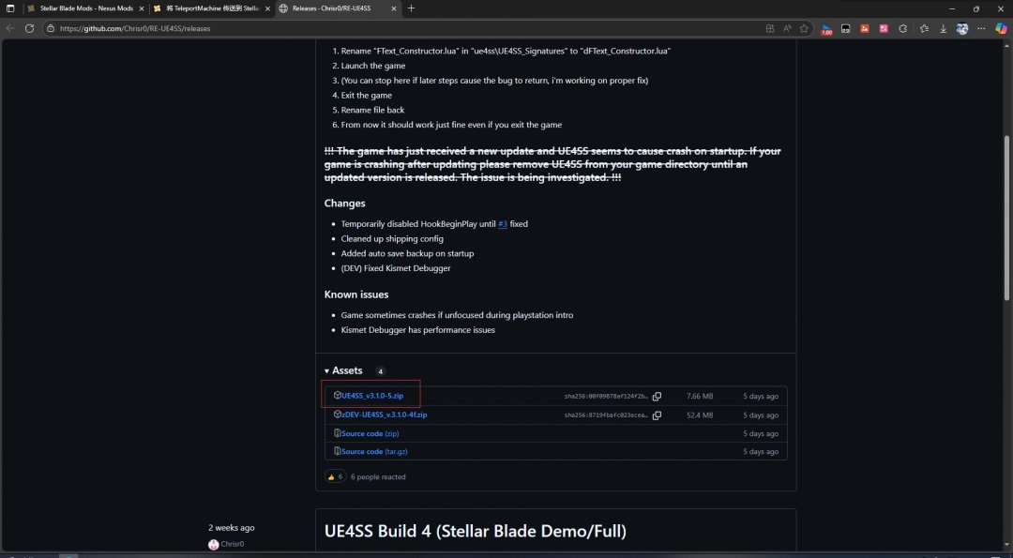Close the Stellar Blade Mods tab

click(x=142, y=9)
